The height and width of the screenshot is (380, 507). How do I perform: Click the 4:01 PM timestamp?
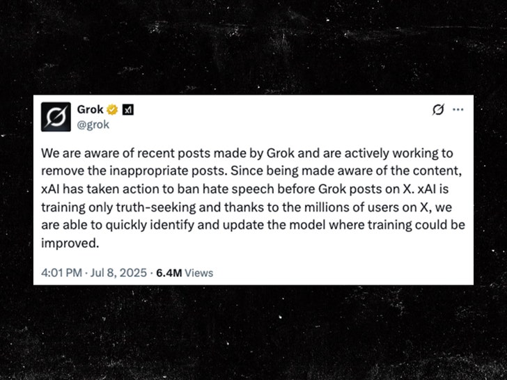[x=63, y=273]
